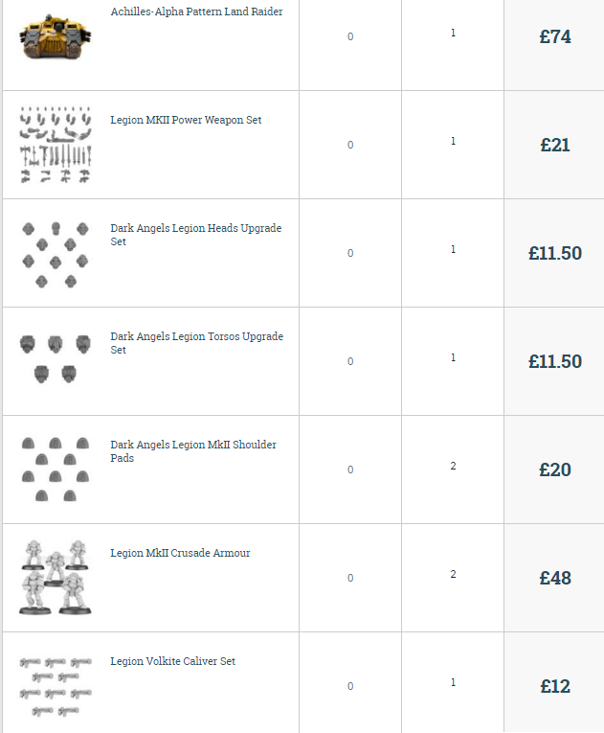604x733 pixels.
Task: Click the blue 0 in Power Weapon Set row
Action: pos(350,146)
